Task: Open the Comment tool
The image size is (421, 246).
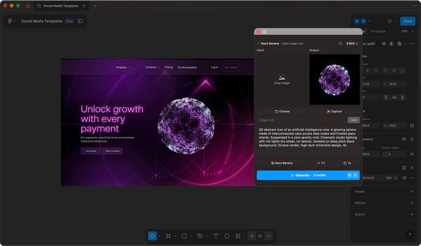Action: click(x=227, y=236)
